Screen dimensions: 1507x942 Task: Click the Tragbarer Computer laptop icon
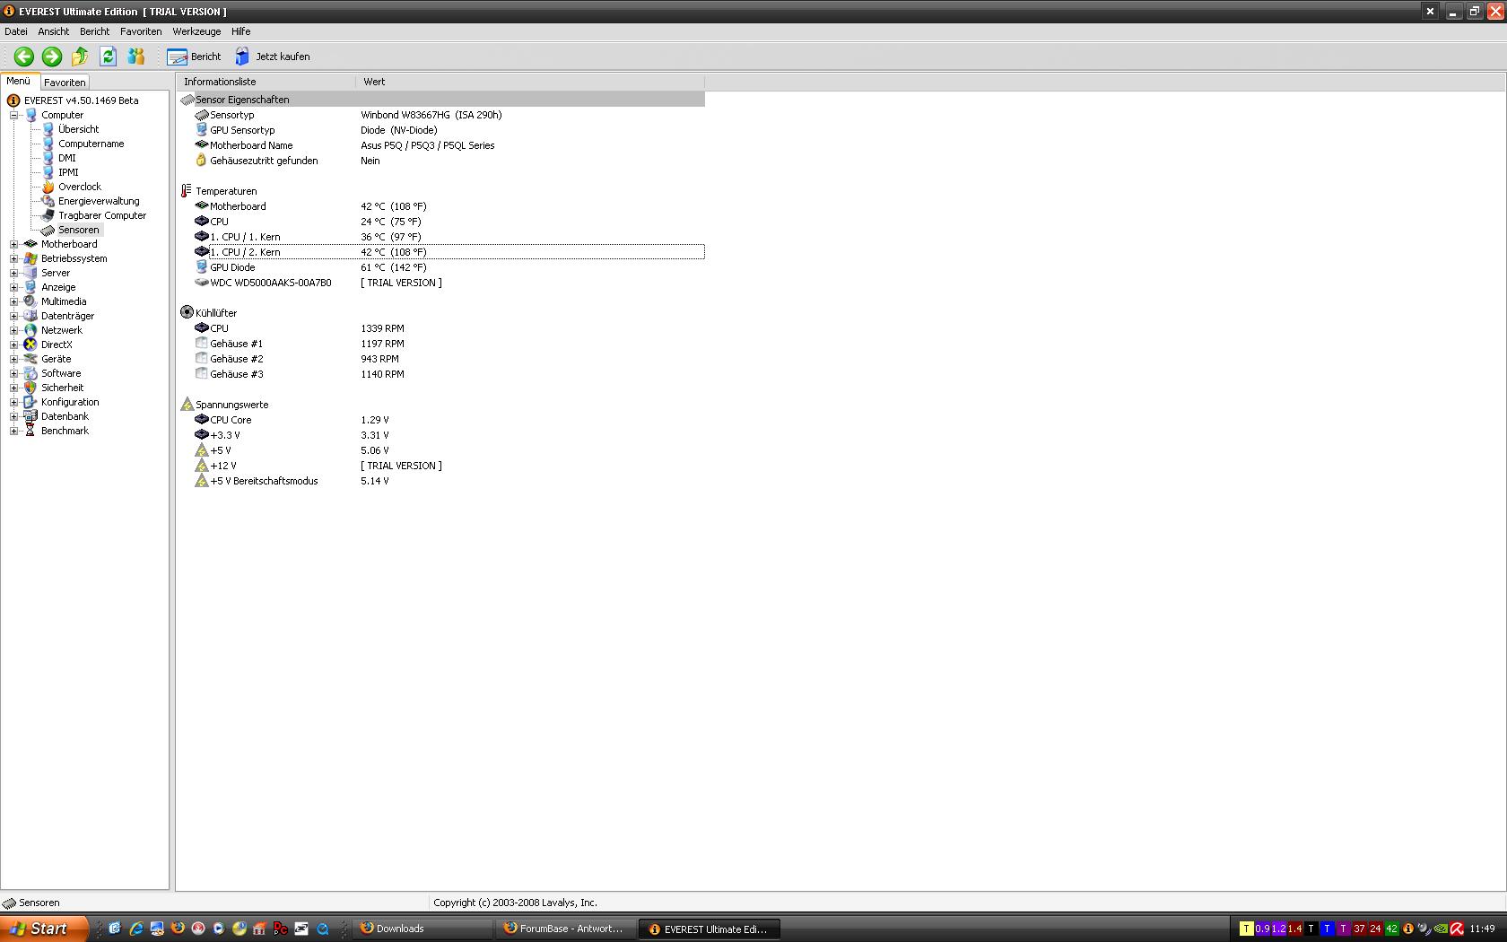(48, 215)
